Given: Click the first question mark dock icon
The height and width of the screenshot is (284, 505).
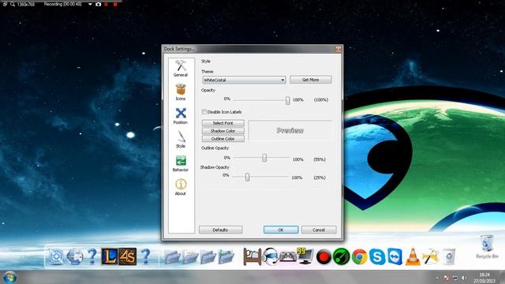Looking at the screenshot, I should coord(92,256).
